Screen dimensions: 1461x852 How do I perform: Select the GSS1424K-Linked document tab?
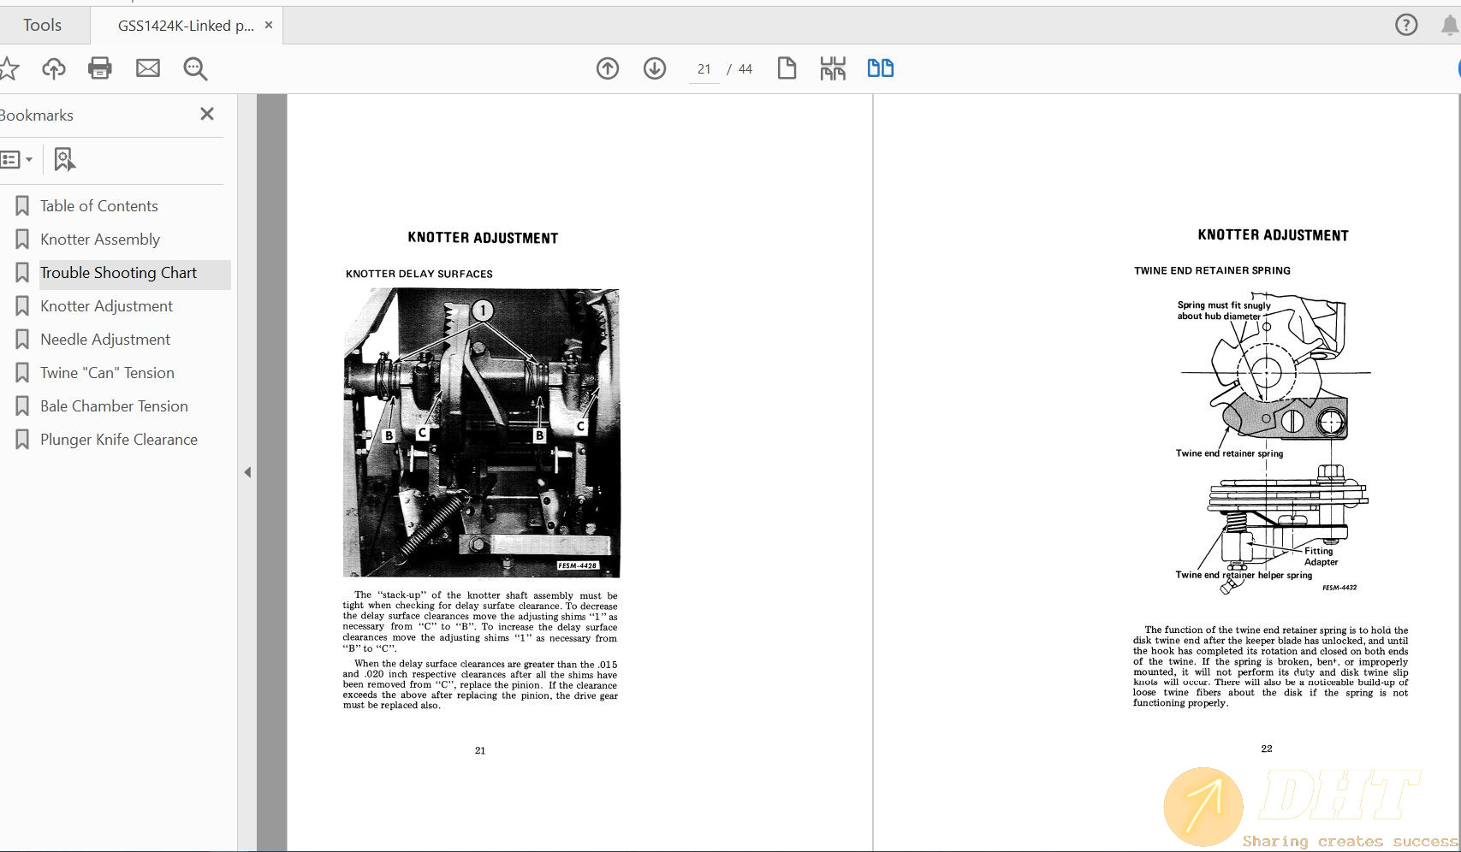pyautogui.click(x=185, y=26)
